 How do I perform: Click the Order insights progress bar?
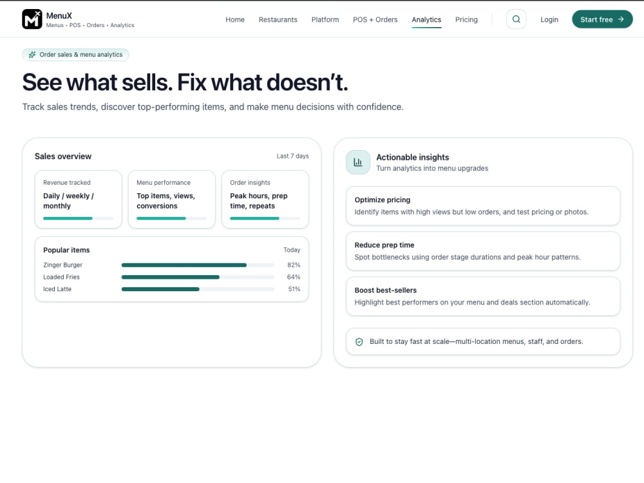coord(265,218)
